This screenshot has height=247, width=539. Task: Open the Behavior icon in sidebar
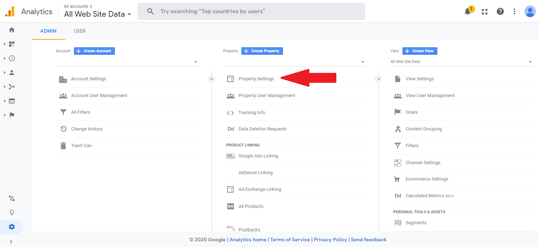click(x=12, y=101)
